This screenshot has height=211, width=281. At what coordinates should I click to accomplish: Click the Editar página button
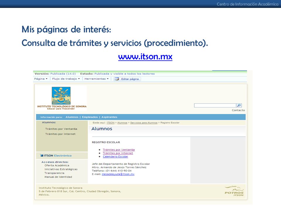(127, 79)
